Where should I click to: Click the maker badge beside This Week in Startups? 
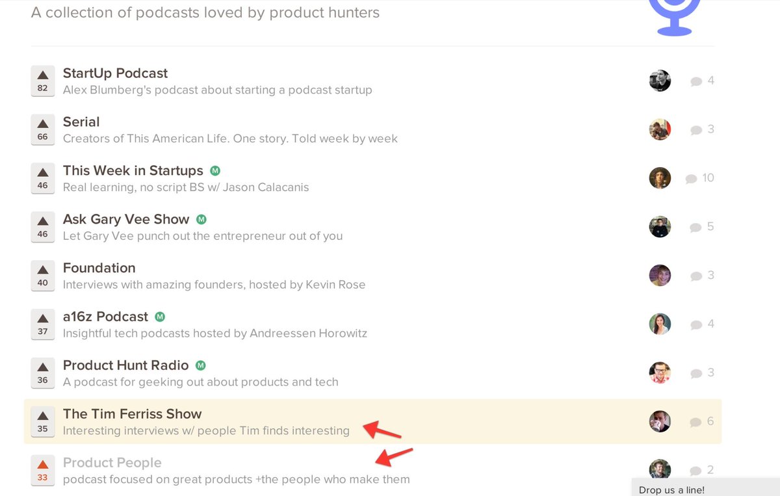click(215, 171)
